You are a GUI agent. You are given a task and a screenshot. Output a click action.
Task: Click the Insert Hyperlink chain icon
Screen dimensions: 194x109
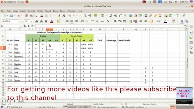[x=151, y=16]
